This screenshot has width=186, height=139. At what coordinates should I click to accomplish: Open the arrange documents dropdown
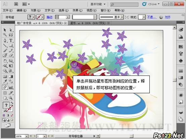(x=26, y=4)
